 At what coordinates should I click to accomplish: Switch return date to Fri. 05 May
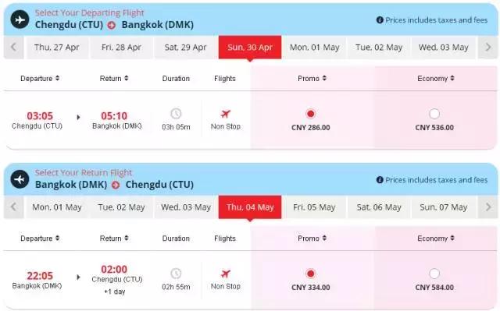[x=314, y=207]
